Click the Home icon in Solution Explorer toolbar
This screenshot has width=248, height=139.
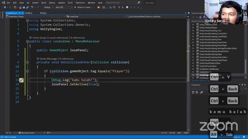pos(200,17)
